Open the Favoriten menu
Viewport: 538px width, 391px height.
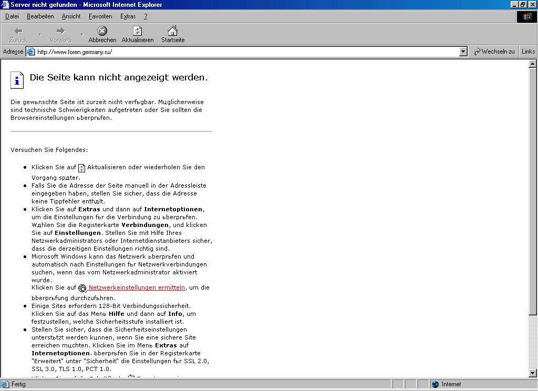coord(100,16)
